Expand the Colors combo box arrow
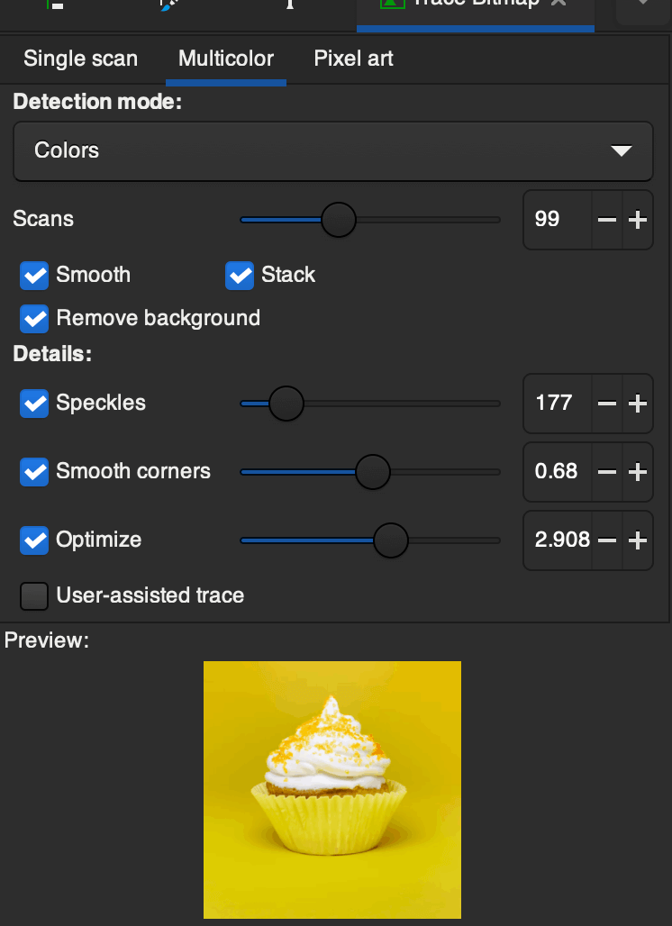Image resolution: width=672 pixels, height=926 pixels. pyautogui.click(x=621, y=151)
